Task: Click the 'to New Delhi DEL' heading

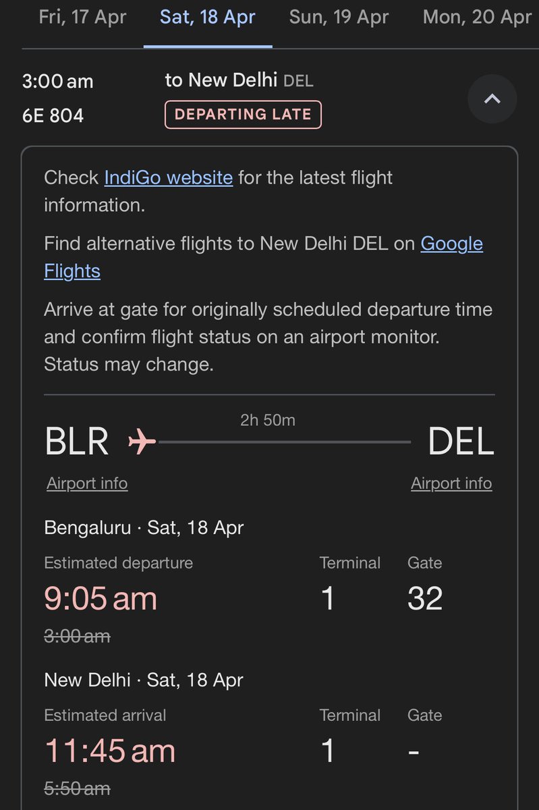Action: coord(239,80)
